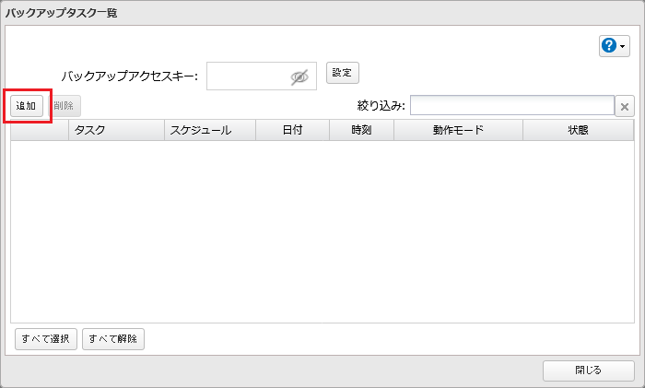This screenshot has width=645, height=388.
Task: Click the 追加 button to add task
Action: tap(26, 106)
